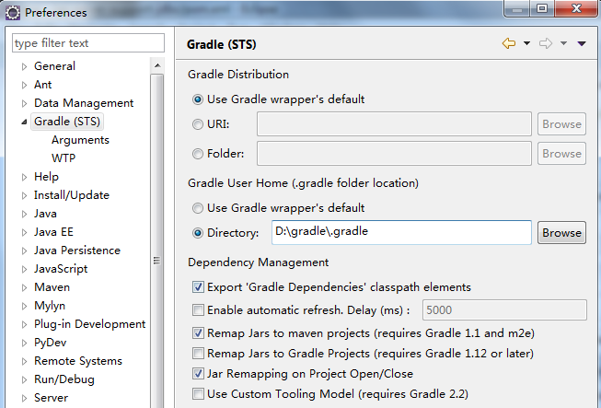
Task: Expand the Mylyn tree node
Action: point(24,306)
